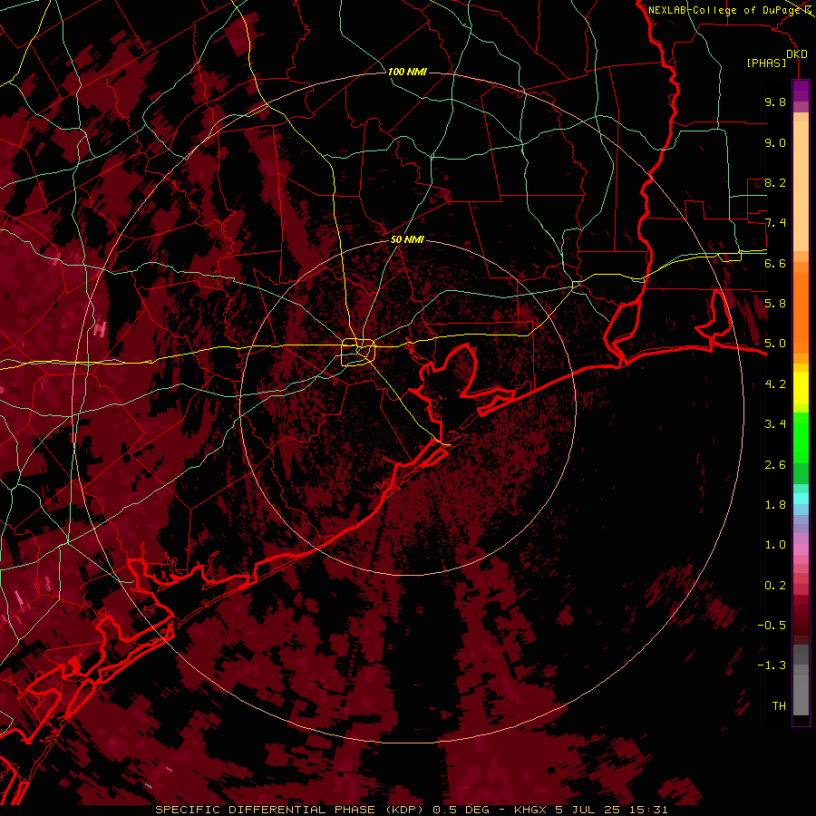The width and height of the screenshot is (816, 816).
Task: Click the 1.8 scale value
Action: [775, 505]
